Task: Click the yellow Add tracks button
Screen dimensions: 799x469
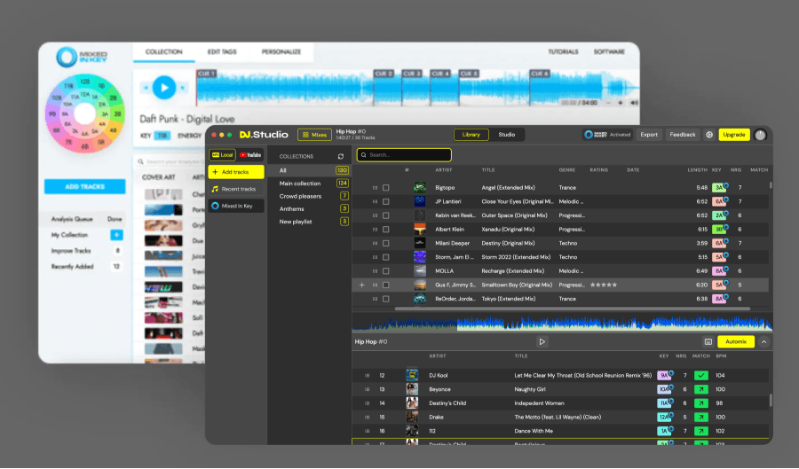Action: tap(236, 172)
